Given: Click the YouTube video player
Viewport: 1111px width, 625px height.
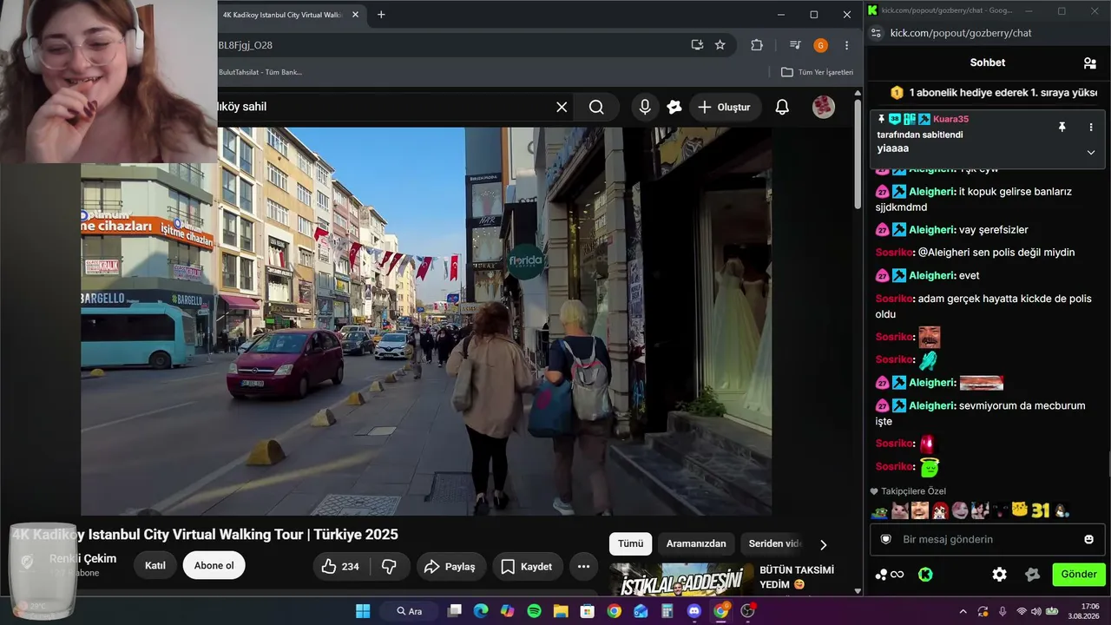Looking at the screenshot, I should tap(426, 321).
